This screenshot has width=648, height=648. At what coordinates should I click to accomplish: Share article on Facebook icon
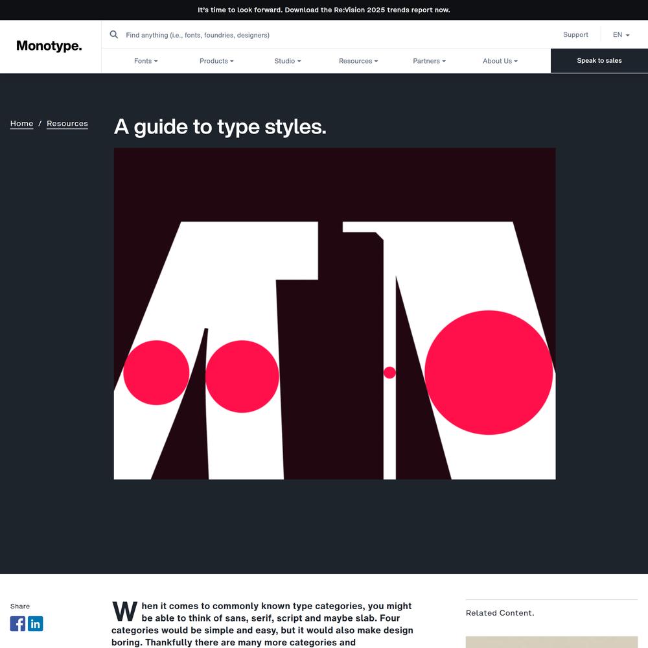[x=17, y=623]
